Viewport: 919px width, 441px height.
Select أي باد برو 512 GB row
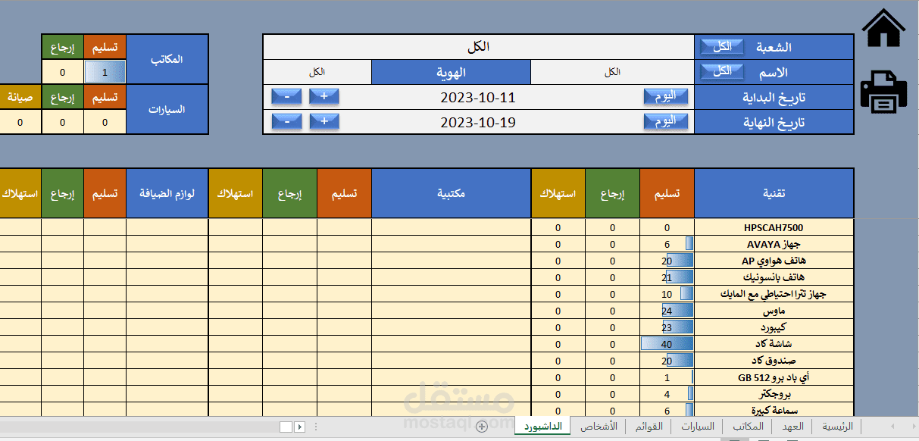point(774,377)
